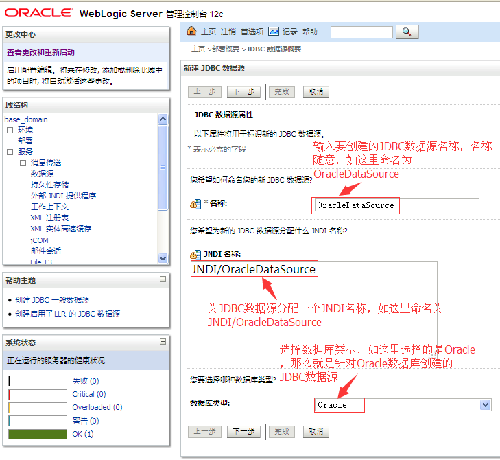Open 首选项 in the top toolbar
The image size is (500, 460).
pos(252,32)
